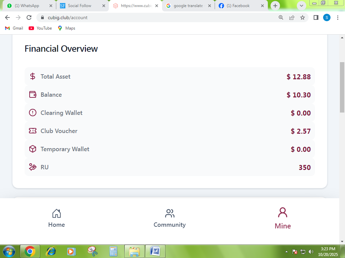Switch to the google translate tab
This screenshot has height=258, width=345.
tap(188, 6)
